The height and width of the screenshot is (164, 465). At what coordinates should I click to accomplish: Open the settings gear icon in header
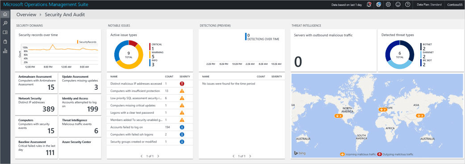tap(388, 4)
